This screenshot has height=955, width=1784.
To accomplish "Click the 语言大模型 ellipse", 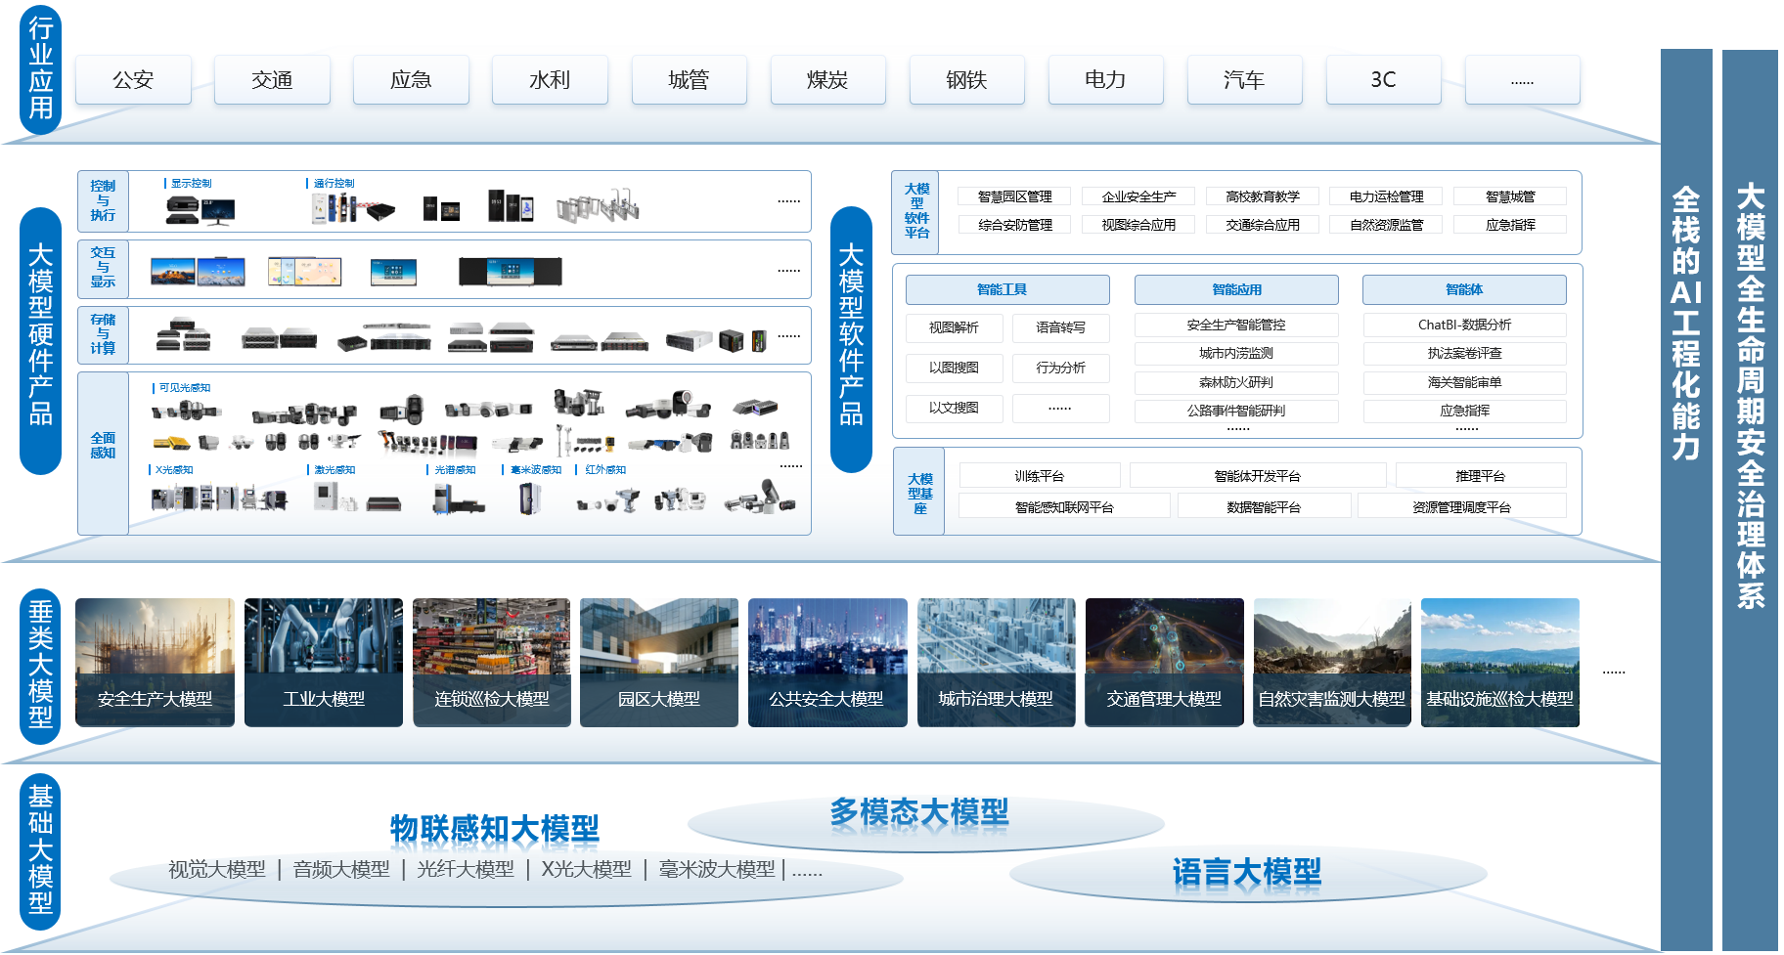I will point(1248,872).
